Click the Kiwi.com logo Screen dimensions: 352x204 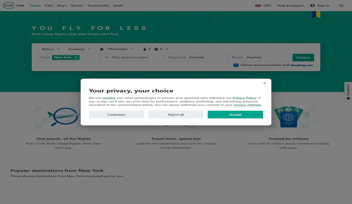coord(14,5)
